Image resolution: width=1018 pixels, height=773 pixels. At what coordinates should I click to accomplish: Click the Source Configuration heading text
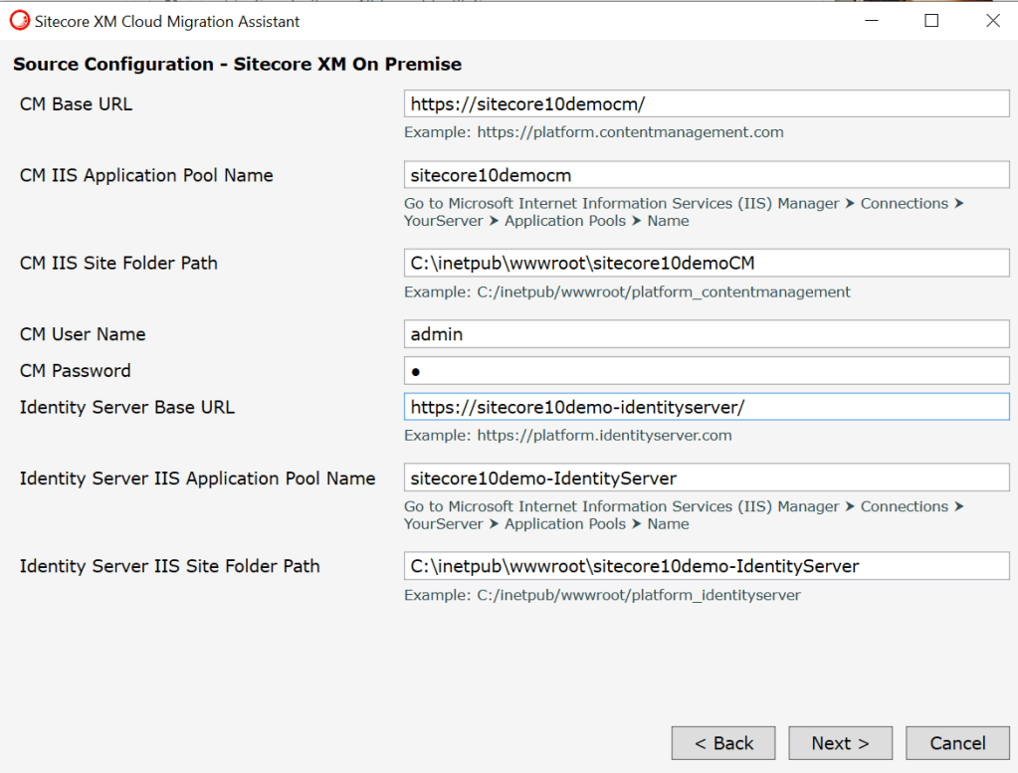237,65
